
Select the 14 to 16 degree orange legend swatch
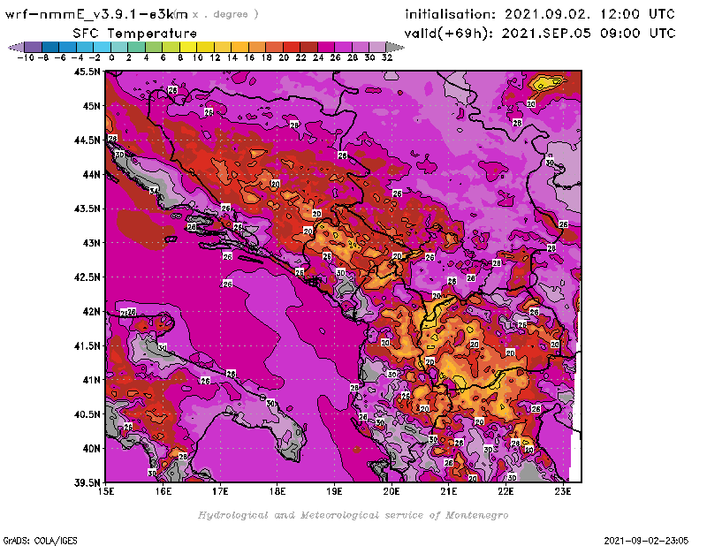click(x=239, y=47)
